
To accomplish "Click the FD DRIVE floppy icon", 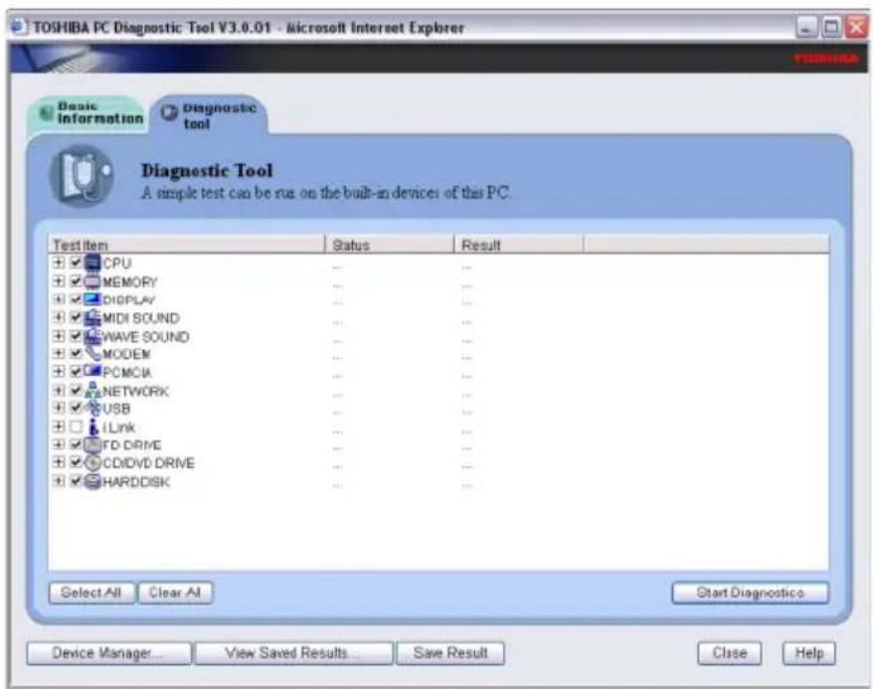I will [x=92, y=444].
